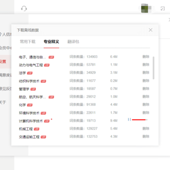Delete the 环境科学技术 dictionary
Viewport: 170px width, 170px height.
146,112
